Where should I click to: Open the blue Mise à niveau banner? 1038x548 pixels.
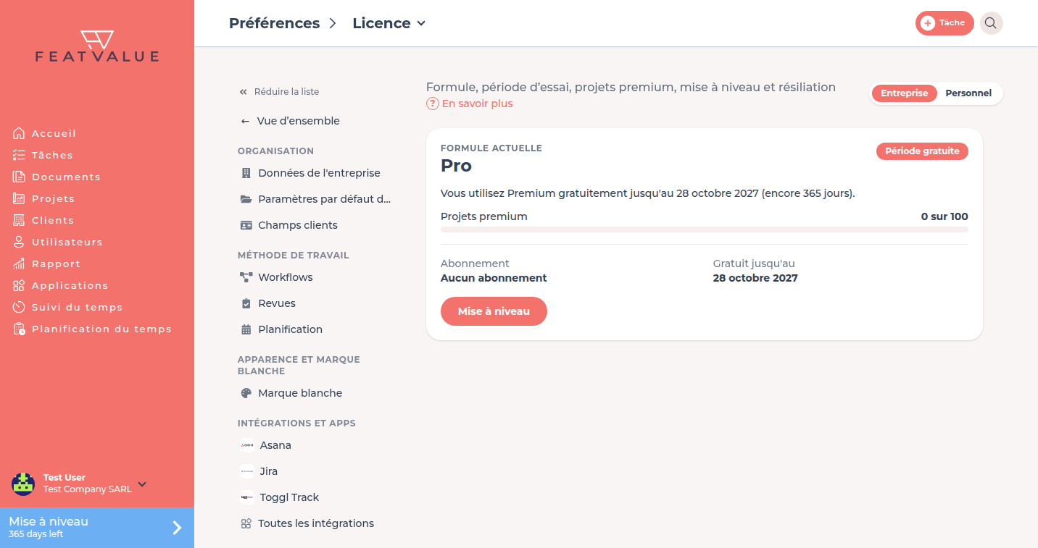(97, 528)
